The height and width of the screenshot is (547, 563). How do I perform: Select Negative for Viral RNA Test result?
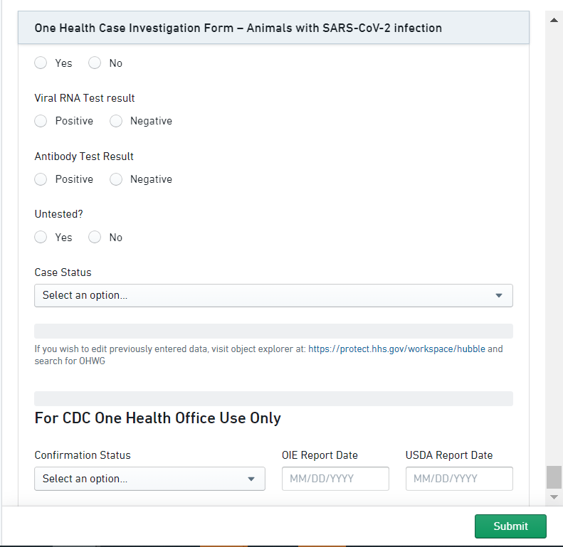pos(117,121)
